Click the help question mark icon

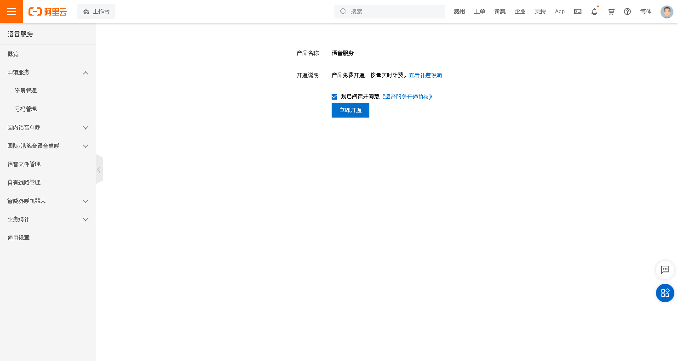coord(627,11)
